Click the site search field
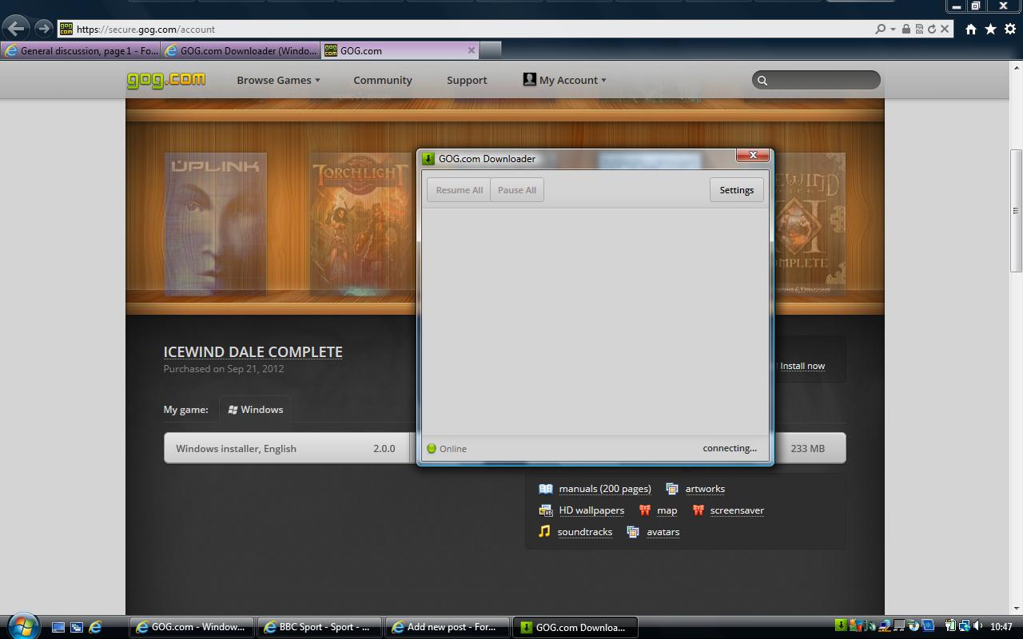This screenshot has width=1023, height=639. coord(816,80)
